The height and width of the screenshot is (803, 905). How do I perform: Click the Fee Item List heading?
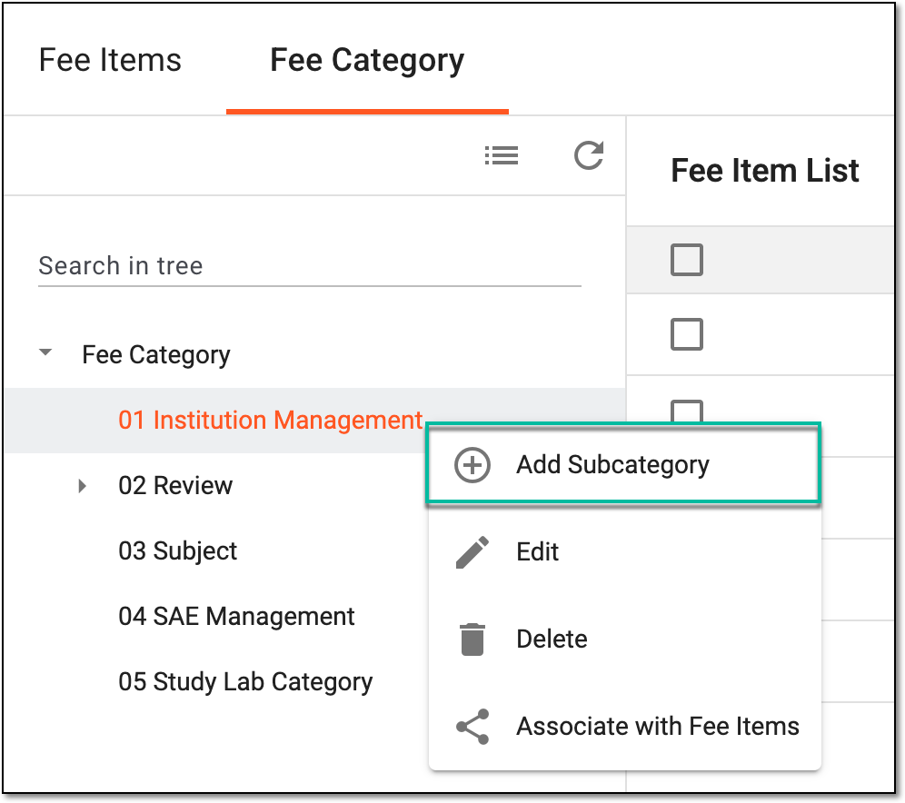[x=765, y=171]
